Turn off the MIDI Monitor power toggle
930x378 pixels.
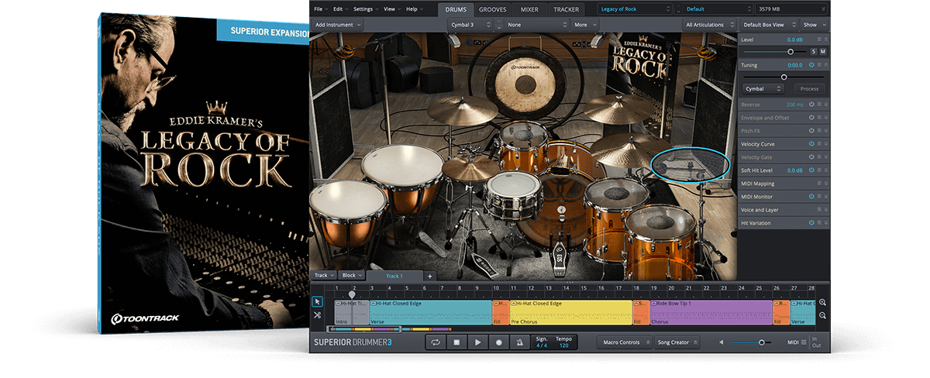point(811,197)
